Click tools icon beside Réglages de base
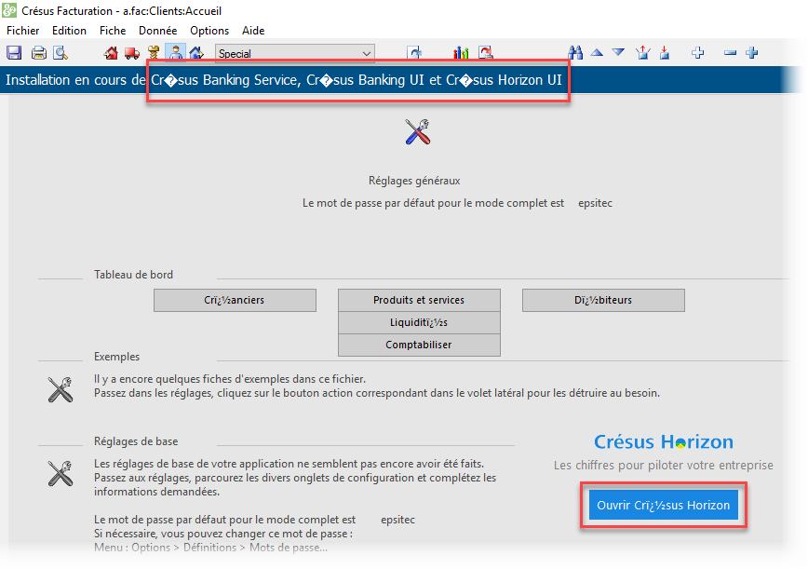Image resolution: width=808 pixels, height=569 pixels. point(61,473)
